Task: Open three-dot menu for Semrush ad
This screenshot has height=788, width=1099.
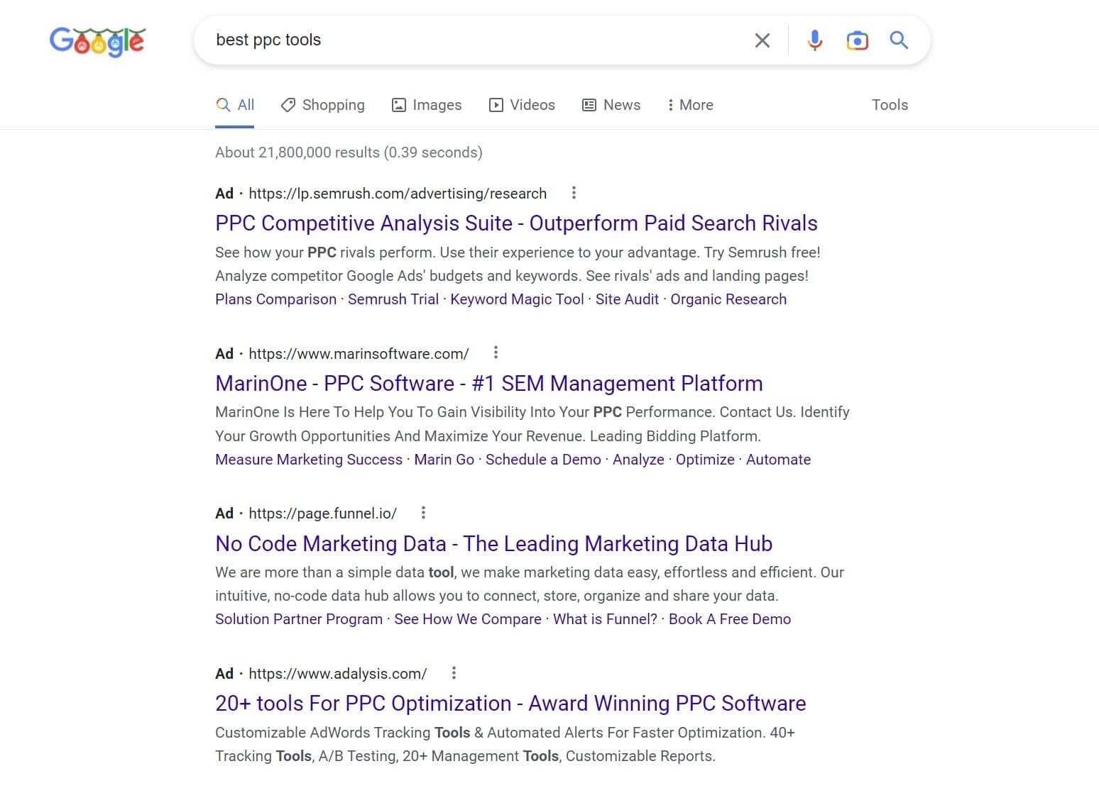Action: (574, 193)
